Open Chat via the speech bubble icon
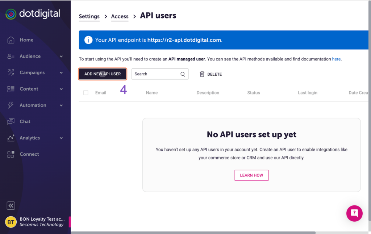This screenshot has height=234, width=371. pyautogui.click(x=11, y=121)
